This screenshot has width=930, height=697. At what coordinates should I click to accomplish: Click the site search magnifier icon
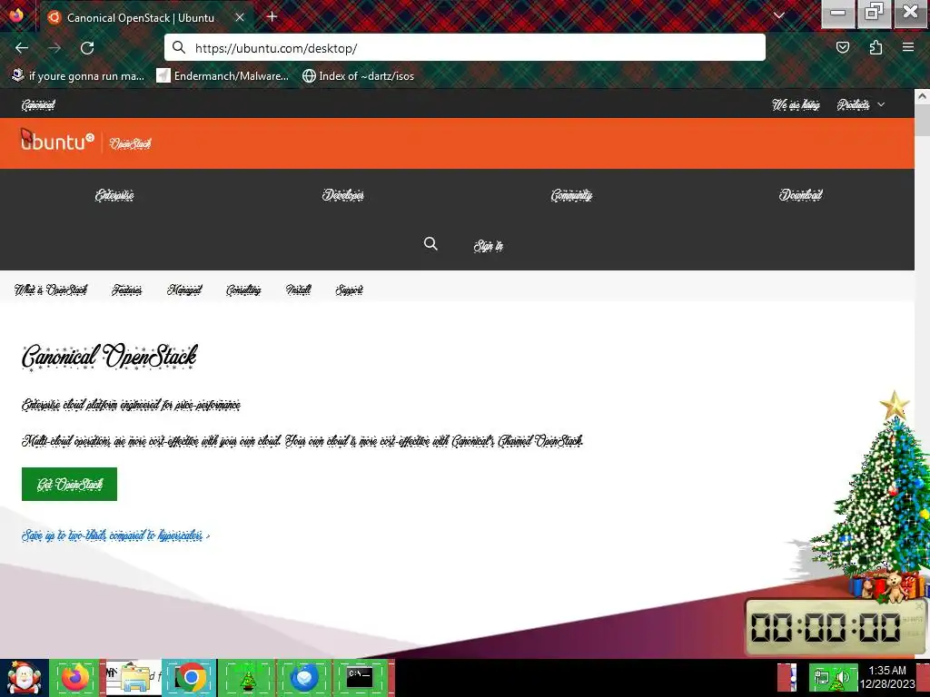(x=430, y=243)
